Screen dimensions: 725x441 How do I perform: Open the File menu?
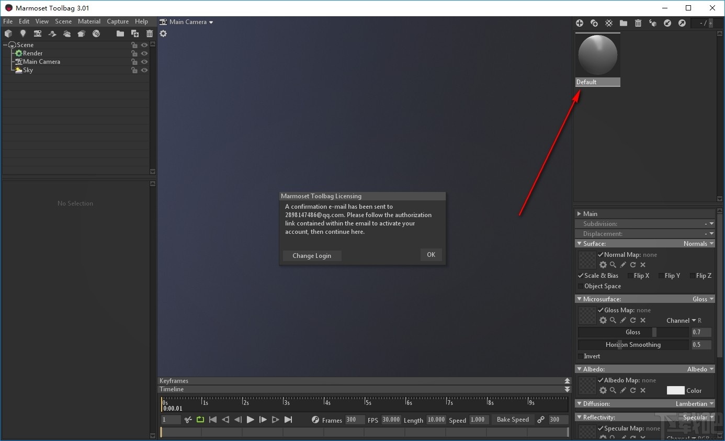[x=8, y=21]
